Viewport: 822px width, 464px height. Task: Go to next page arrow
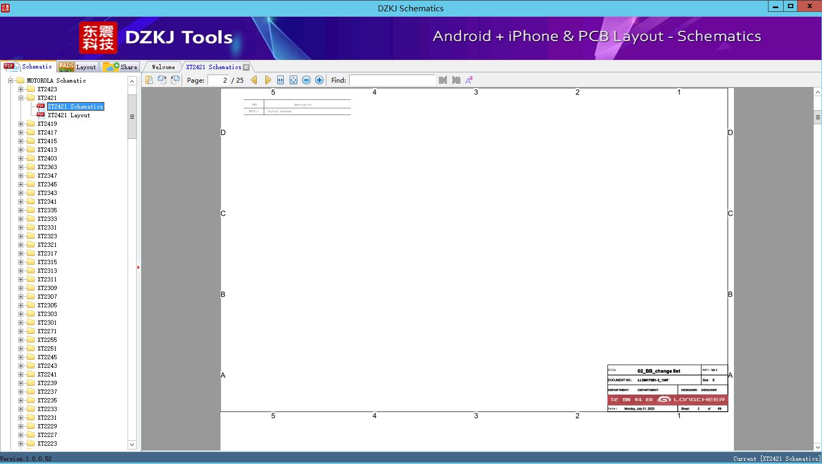click(268, 80)
